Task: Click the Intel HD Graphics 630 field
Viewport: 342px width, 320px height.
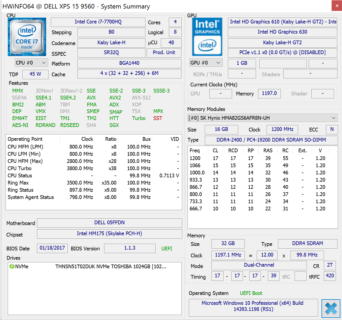Action: 282,32
